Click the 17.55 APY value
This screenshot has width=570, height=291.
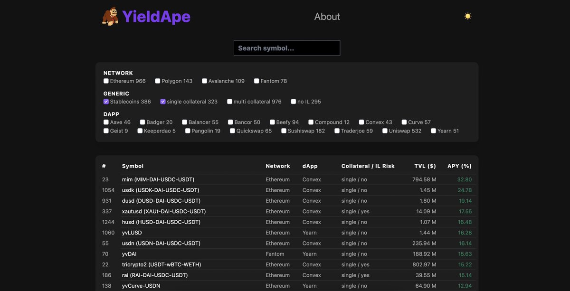pos(465,212)
